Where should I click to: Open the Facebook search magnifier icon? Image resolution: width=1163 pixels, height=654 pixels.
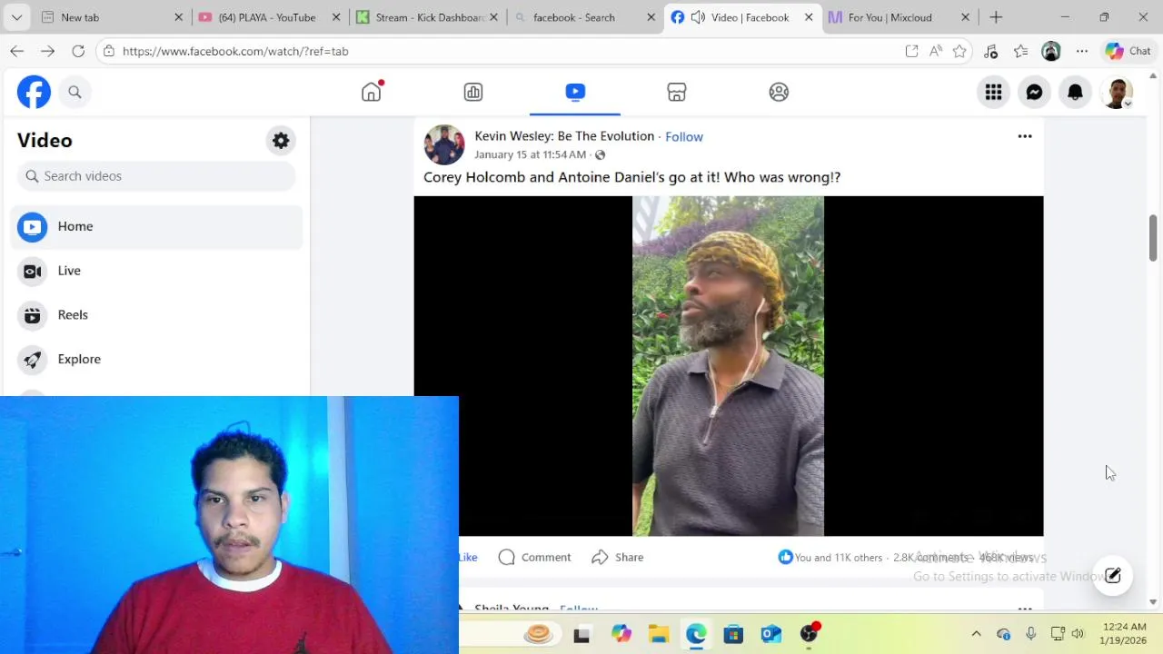(x=75, y=92)
